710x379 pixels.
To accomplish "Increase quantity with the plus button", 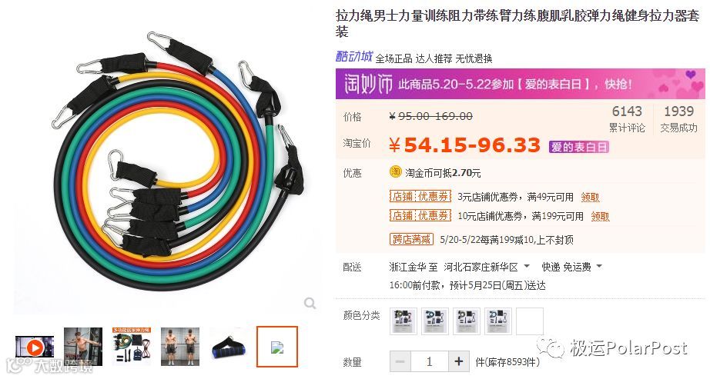I will [459, 361].
